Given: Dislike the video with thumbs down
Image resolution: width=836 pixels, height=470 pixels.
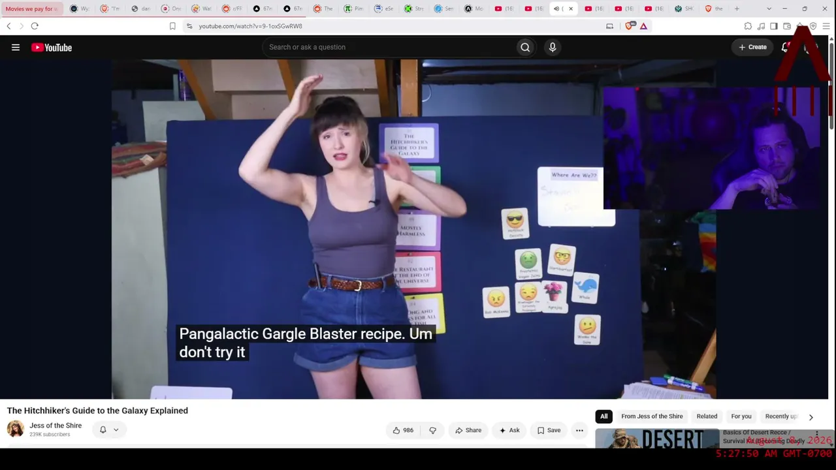Looking at the screenshot, I should (x=432, y=430).
